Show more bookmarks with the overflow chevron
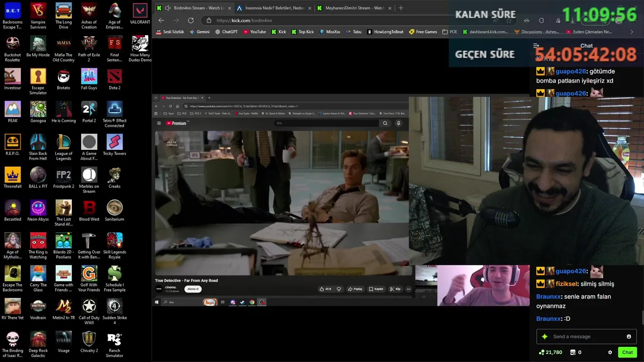644x362 pixels. tap(632, 32)
